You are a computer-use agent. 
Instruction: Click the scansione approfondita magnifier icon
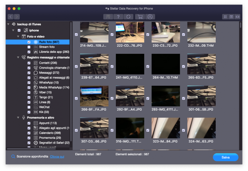point(13,157)
